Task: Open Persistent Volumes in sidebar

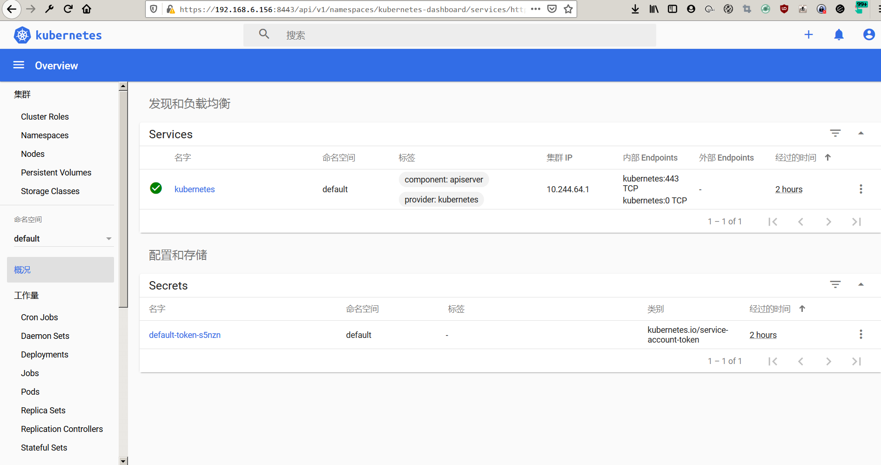Action: point(56,173)
